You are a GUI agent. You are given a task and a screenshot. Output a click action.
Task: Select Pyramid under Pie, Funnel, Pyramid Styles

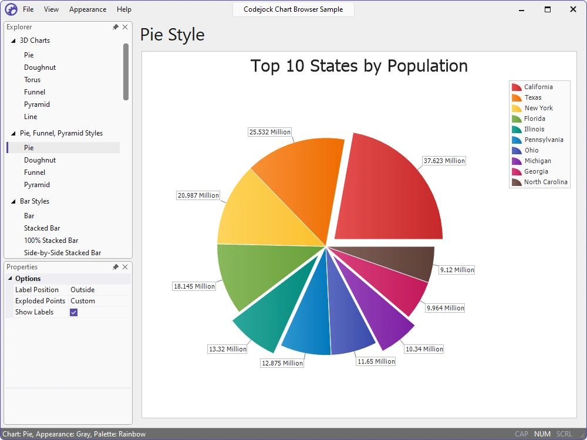pos(36,185)
